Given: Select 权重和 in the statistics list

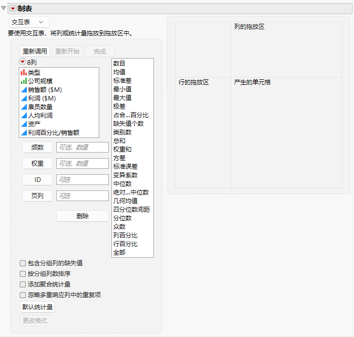Looking at the screenshot, I should pos(133,150).
